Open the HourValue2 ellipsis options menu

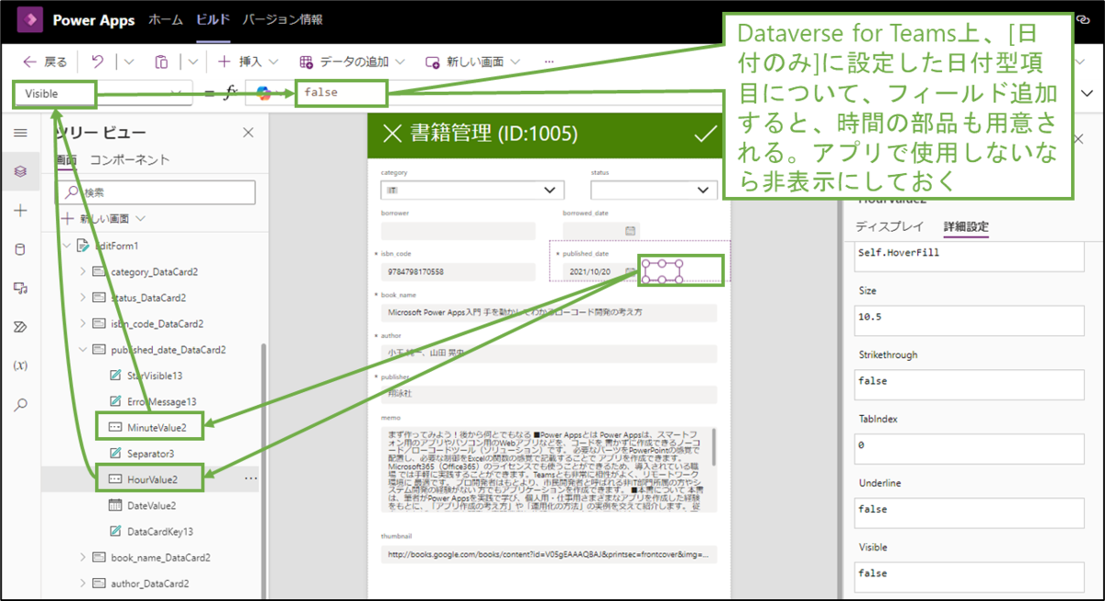[x=250, y=479]
